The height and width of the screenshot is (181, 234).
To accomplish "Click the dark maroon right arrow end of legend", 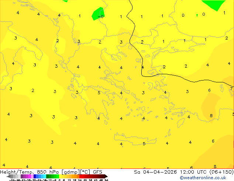I will [106, 176].
